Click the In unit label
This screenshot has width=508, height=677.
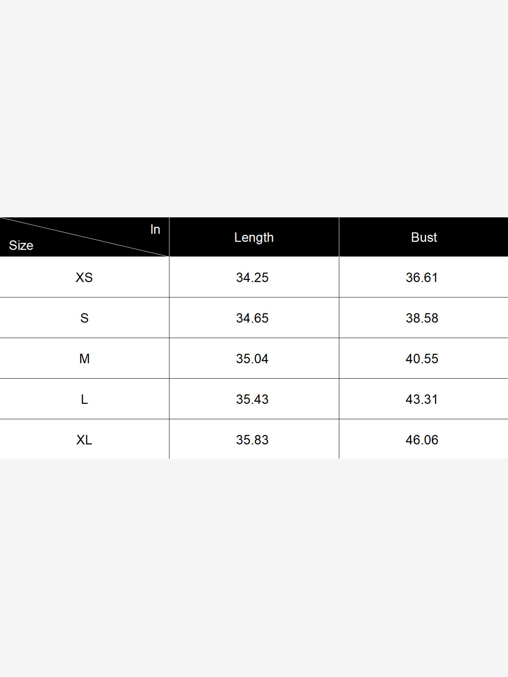[155, 230]
